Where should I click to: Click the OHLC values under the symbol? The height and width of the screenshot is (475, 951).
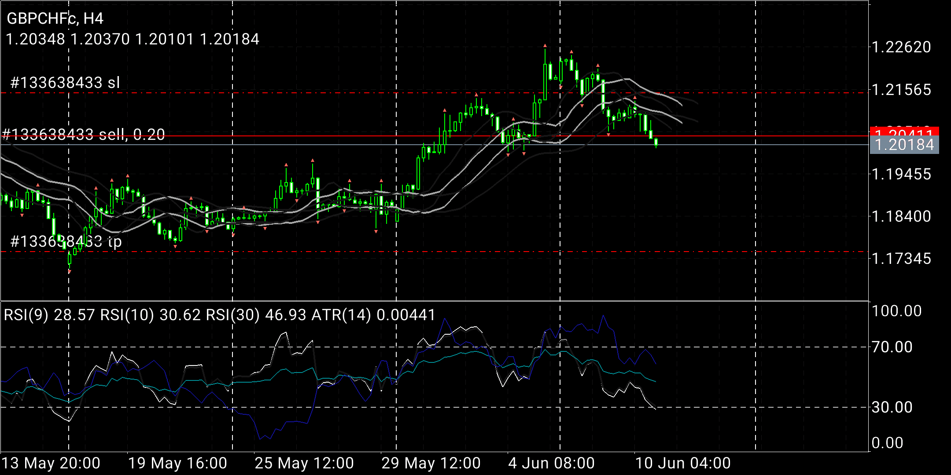133,39
